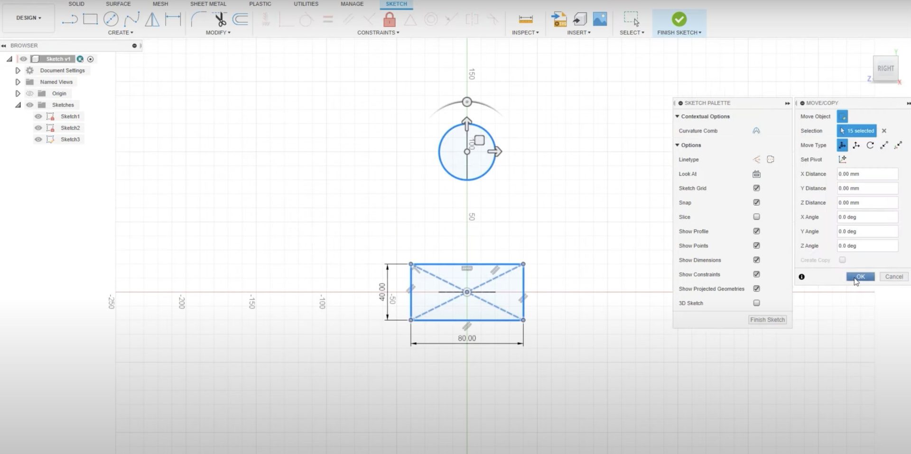
Task: Hide Sketch2 using its eye icon
Action: (38, 128)
